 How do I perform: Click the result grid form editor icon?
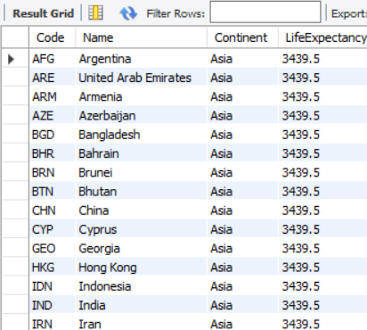coord(95,13)
